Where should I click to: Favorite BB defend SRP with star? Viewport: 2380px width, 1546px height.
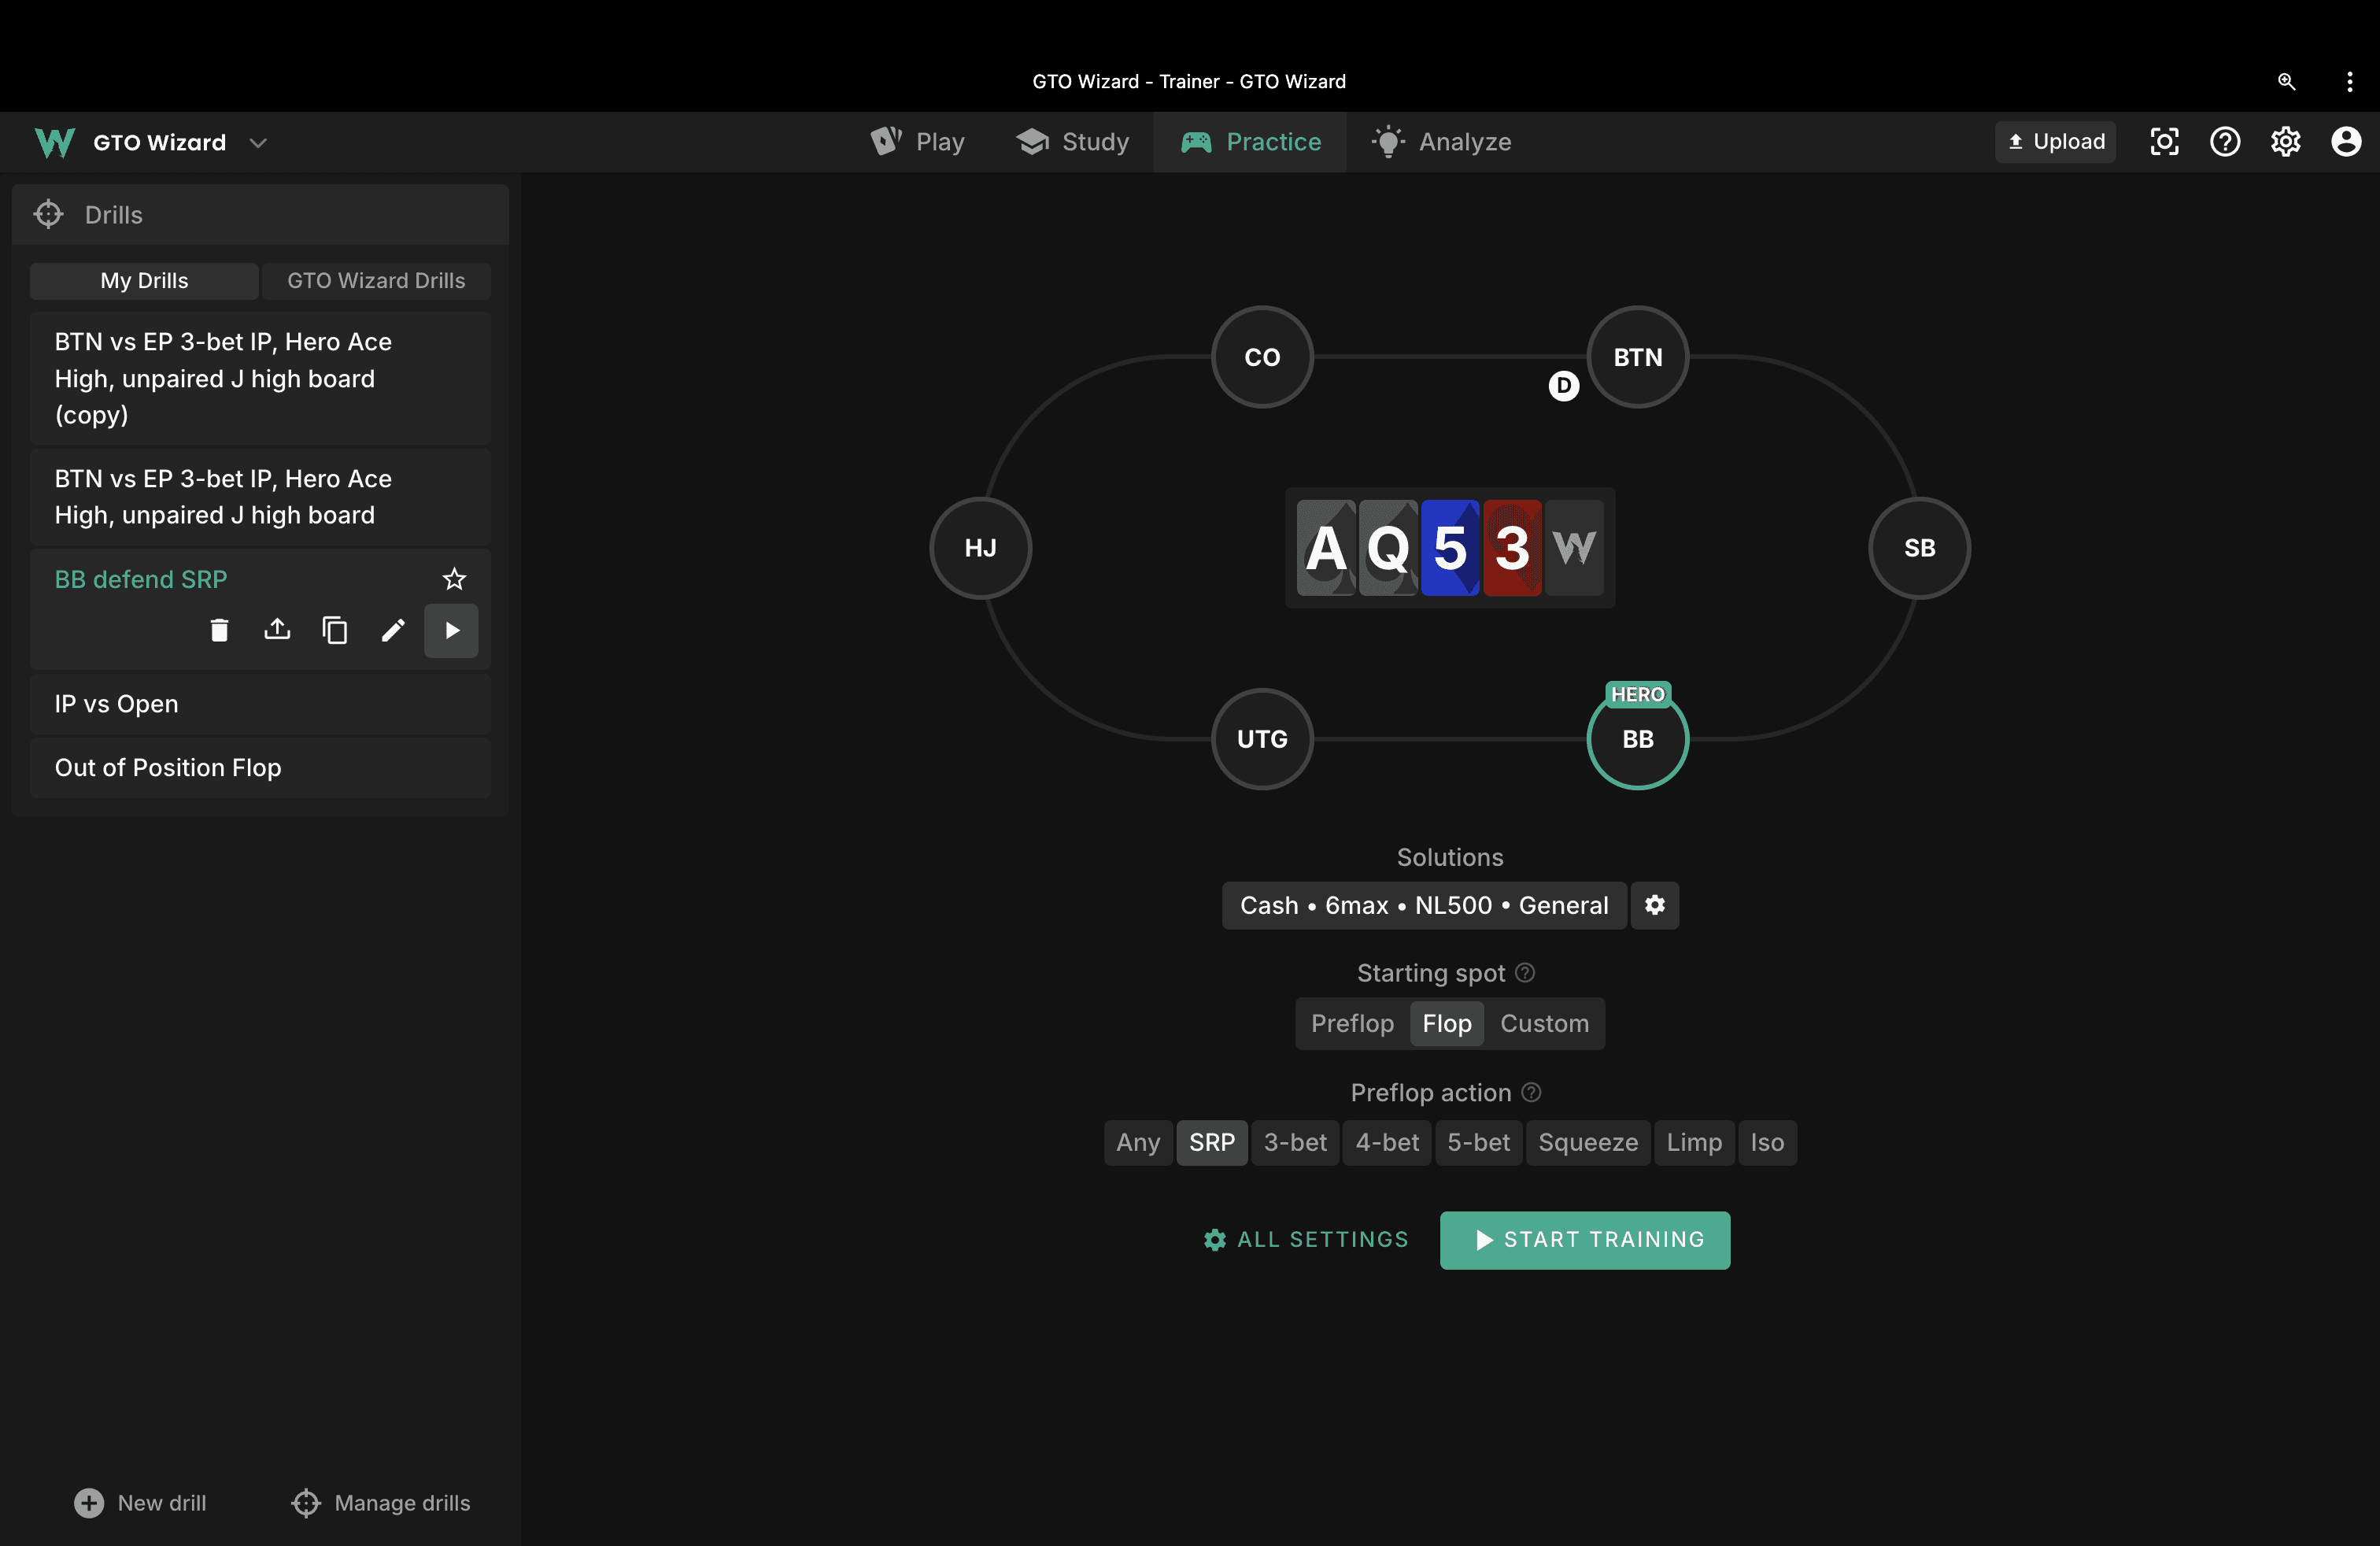(x=454, y=579)
